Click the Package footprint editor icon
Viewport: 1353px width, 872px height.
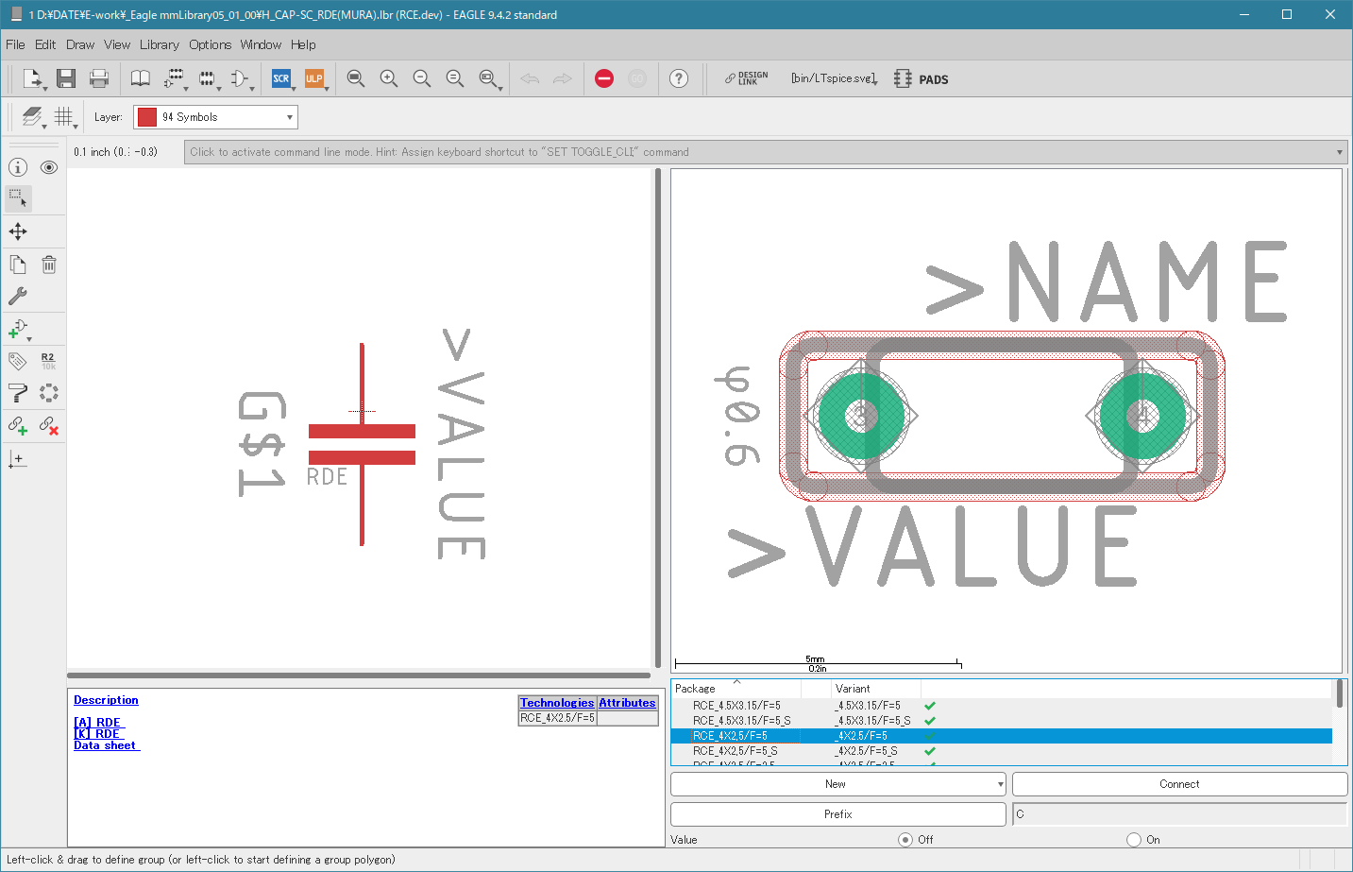[208, 78]
